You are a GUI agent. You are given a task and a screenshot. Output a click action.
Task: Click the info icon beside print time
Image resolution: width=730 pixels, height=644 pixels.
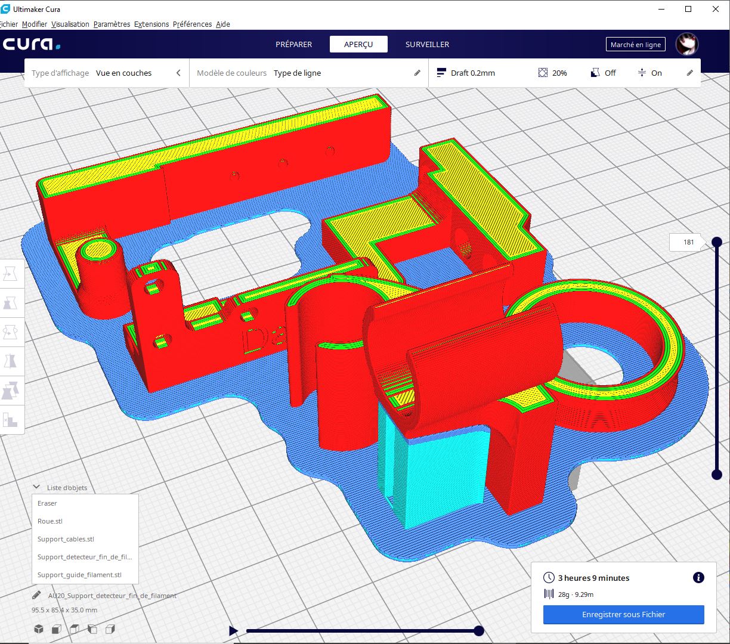698,577
